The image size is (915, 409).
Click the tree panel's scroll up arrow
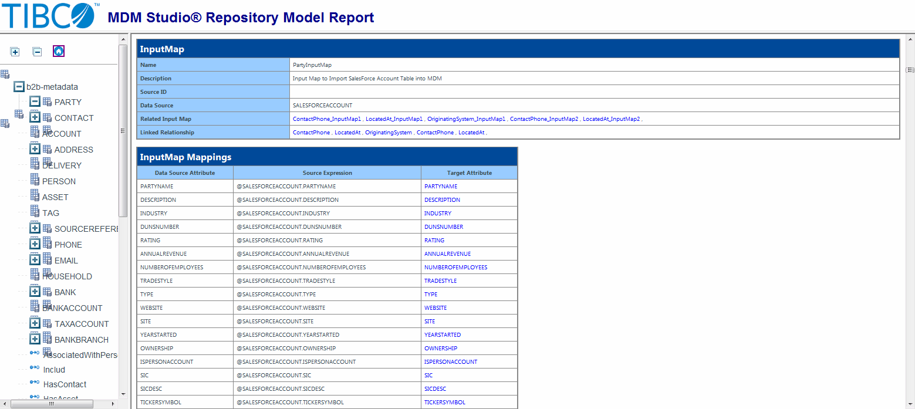[123, 40]
